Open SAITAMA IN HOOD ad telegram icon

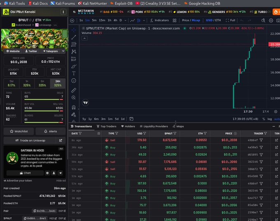point(61,173)
